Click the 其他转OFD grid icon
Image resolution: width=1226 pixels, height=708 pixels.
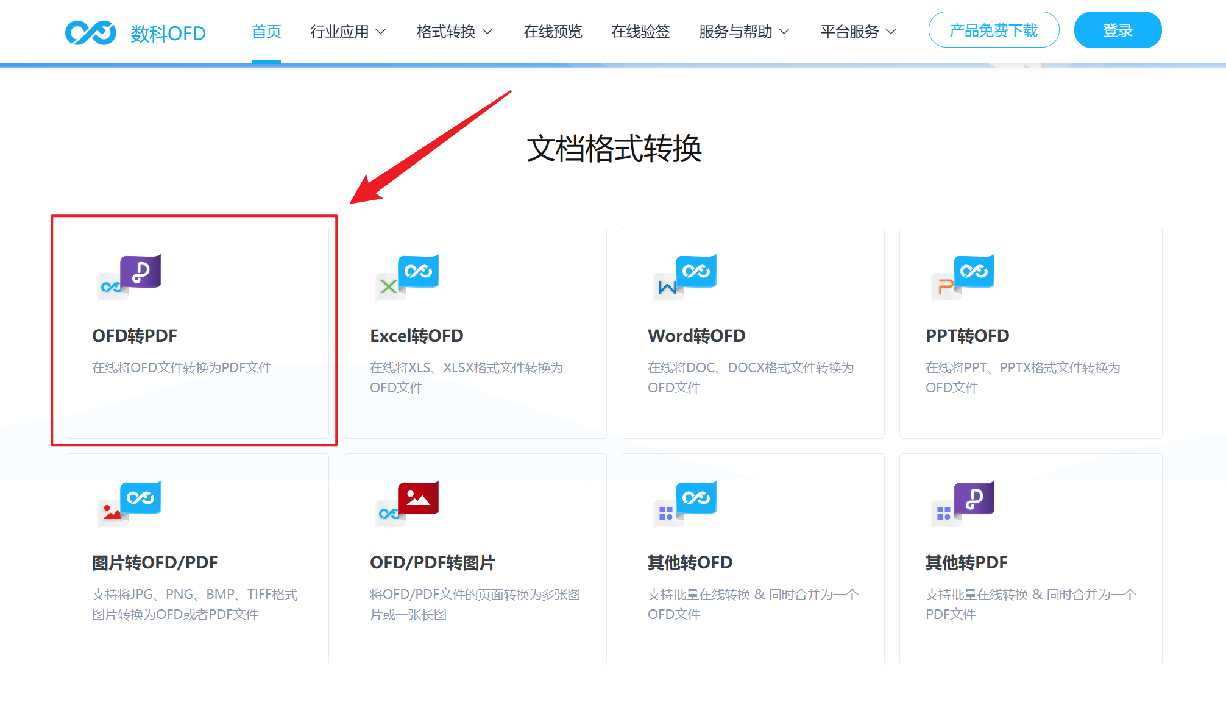685,506
